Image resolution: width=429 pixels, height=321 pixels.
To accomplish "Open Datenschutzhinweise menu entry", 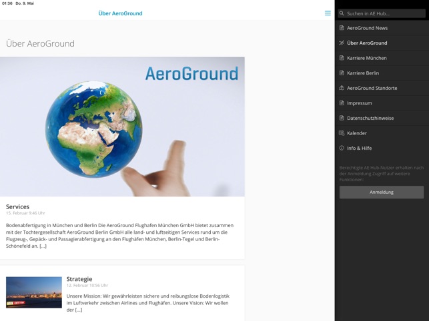I will click(x=382, y=118).
